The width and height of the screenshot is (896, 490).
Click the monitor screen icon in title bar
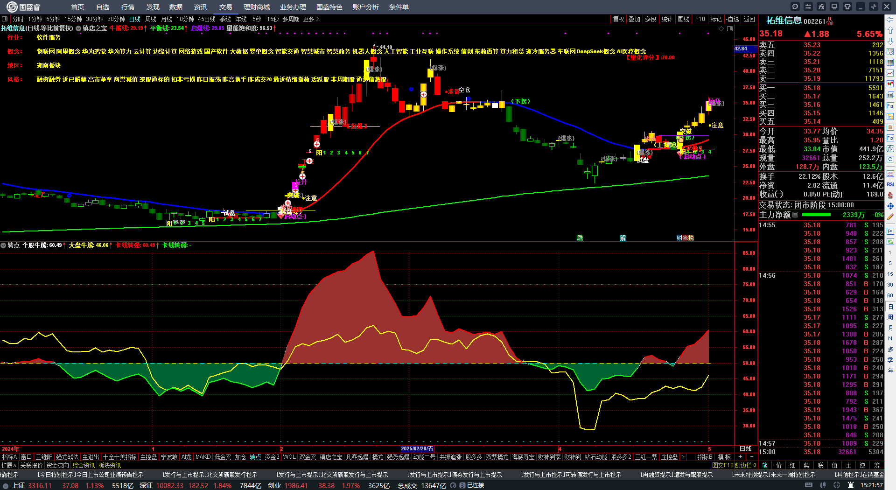tap(834, 7)
